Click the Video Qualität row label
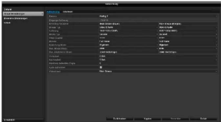This screenshot has width=221, height=122. 56,38
